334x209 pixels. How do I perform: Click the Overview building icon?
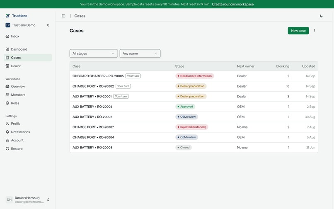click(7, 86)
